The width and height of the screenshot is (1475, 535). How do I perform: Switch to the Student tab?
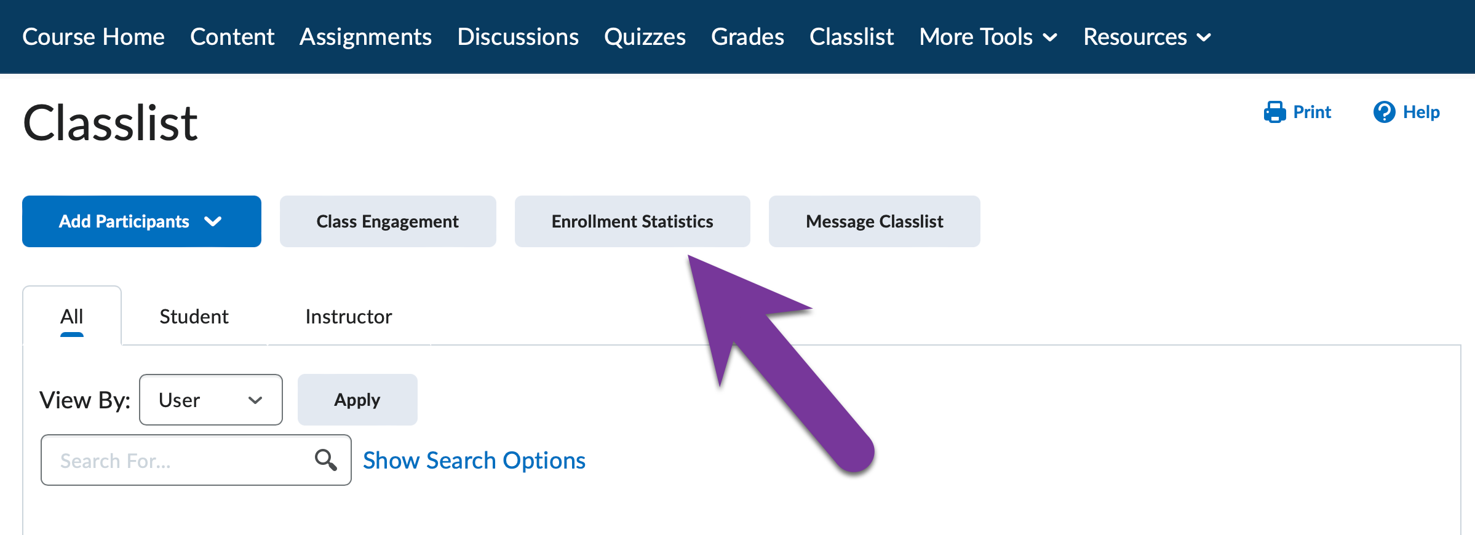click(x=193, y=316)
